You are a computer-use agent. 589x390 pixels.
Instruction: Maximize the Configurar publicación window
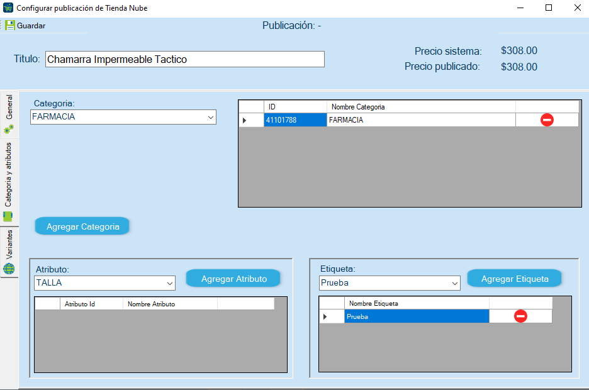(549, 8)
